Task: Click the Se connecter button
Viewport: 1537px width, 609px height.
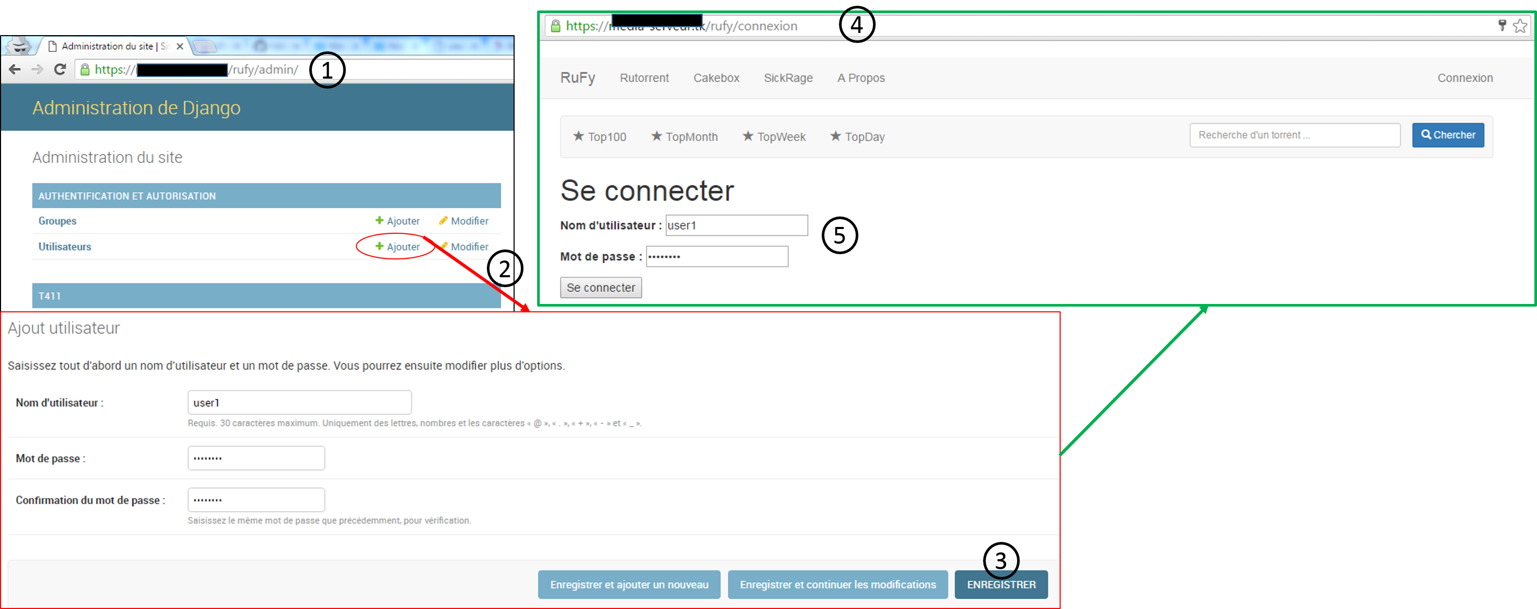Action: point(601,288)
